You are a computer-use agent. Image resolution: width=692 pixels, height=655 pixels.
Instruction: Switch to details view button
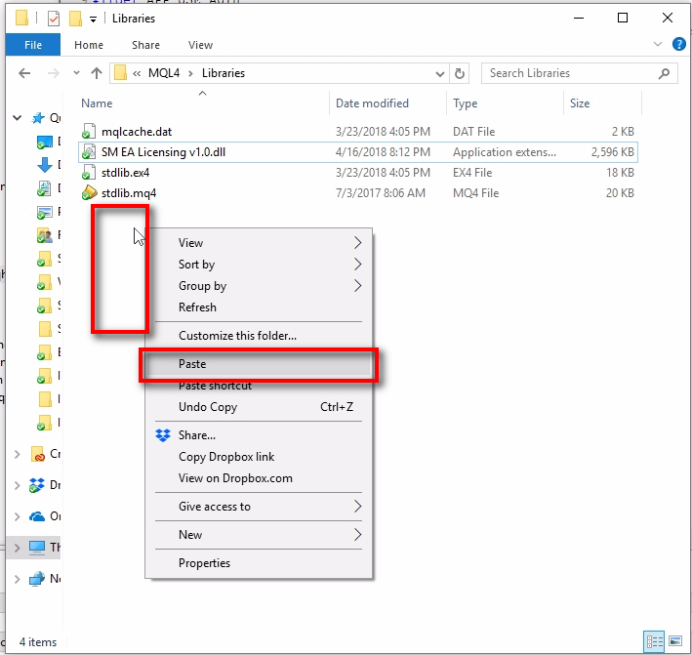653,641
